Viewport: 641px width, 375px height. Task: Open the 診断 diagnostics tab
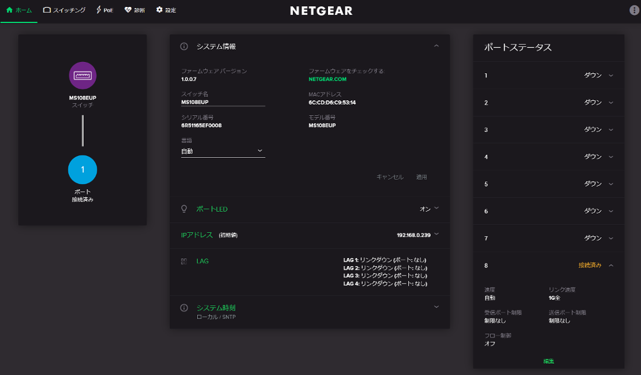(x=135, y=11)
